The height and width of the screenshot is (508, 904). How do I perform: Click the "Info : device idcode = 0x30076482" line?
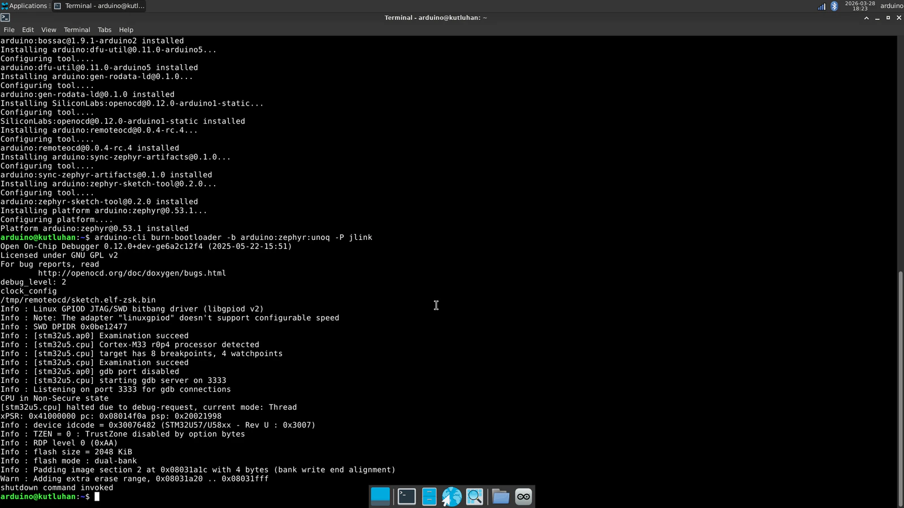click(158, 425)
